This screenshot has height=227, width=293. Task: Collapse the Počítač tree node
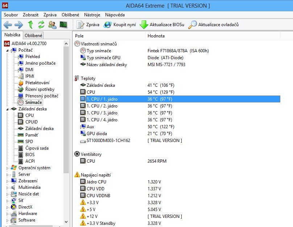(7, 50)
